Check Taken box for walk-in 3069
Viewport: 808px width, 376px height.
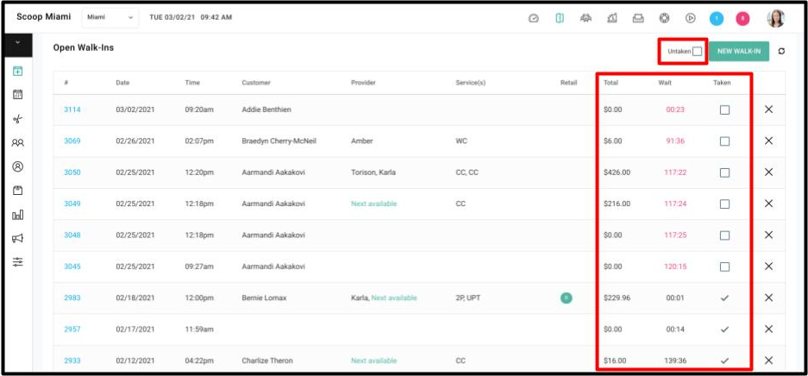(x=724, y=141)
